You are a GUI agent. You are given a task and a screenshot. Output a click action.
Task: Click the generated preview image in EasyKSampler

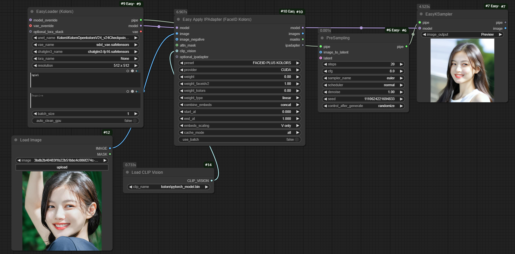pyautogui.click(x=462, y=70)
